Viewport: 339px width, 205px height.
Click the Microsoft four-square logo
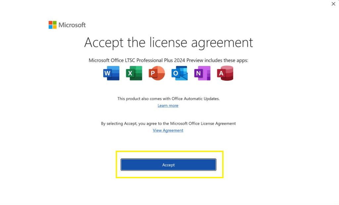[52, 25]
